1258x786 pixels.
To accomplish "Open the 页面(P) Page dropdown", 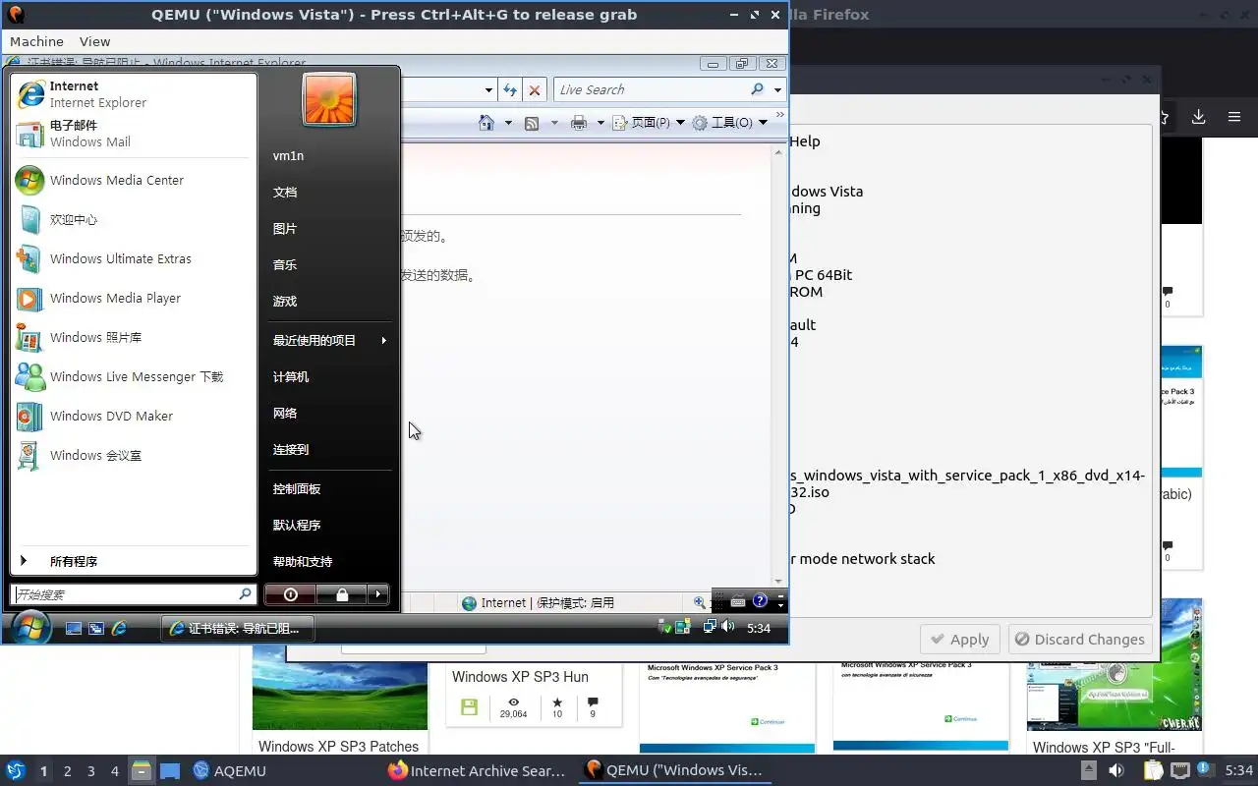I will (x=649, y=123).
